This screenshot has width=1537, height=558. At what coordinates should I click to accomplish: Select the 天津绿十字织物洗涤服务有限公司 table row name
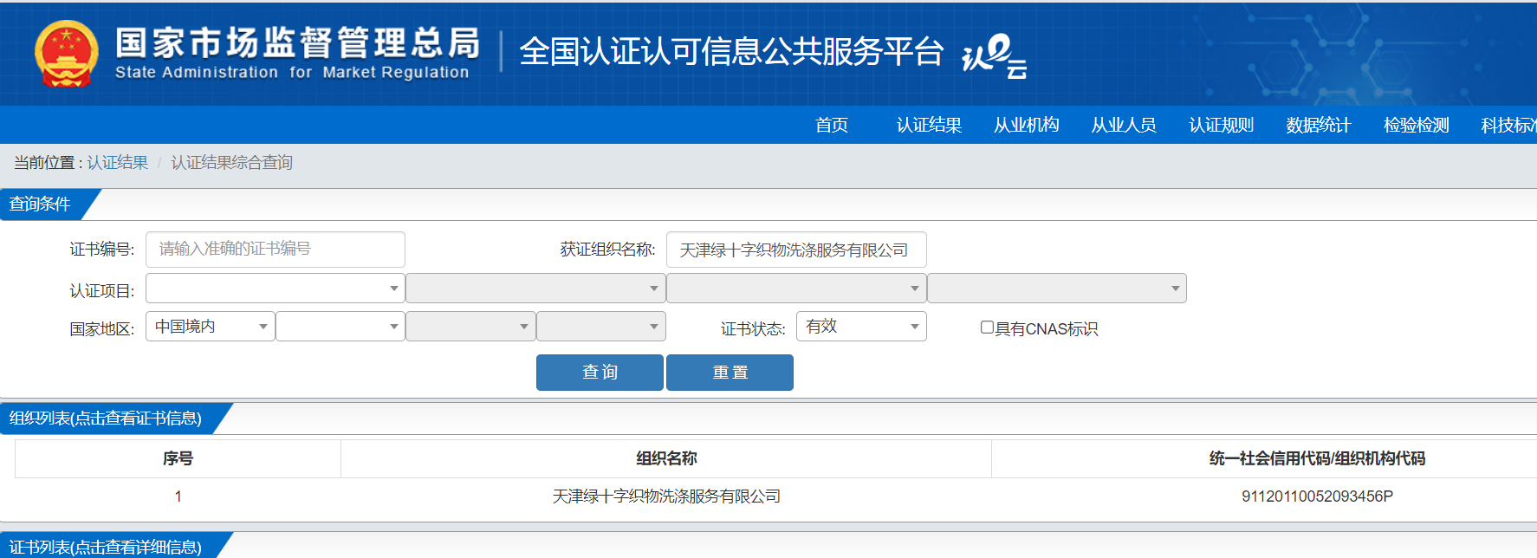coord(666,496)
